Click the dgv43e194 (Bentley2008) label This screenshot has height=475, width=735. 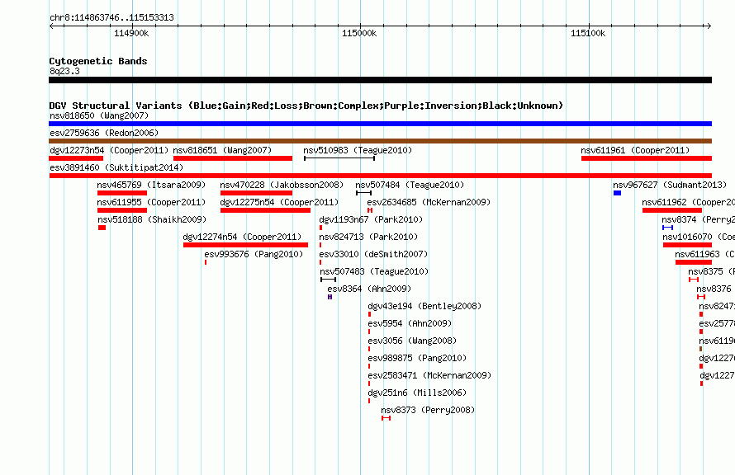pyautogui.click(x=424, y=306)
